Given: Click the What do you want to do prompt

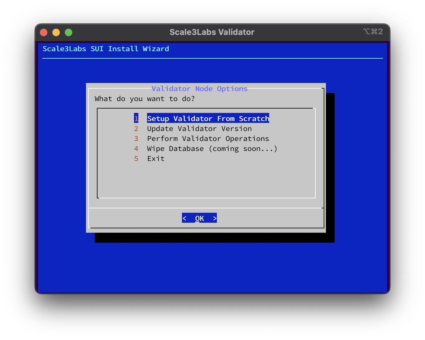Looking at the screenshot, I should pyautogui.click(x=145, y=99).
